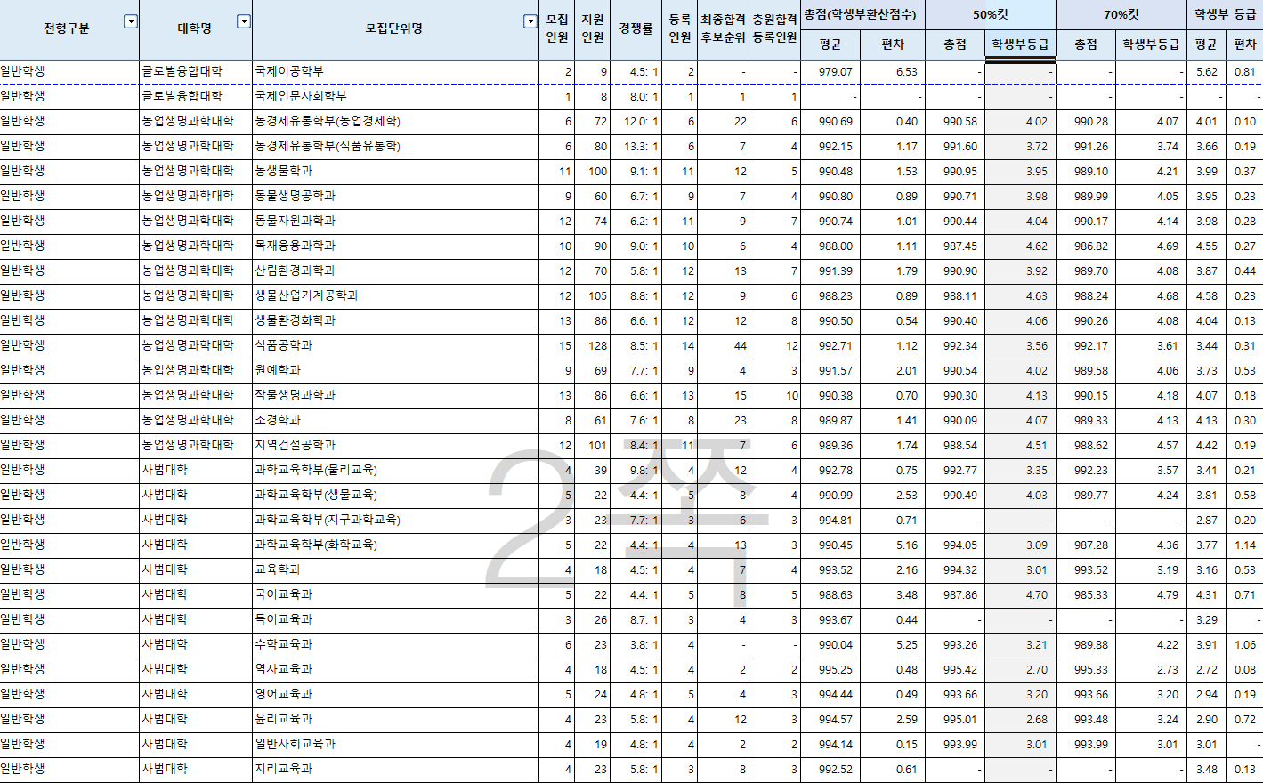The image size is (1263, 783).
Task: Click applicant count 105 in 생물산업기계공학과 row
Action: pyautogui.click(x=593, y=295)
